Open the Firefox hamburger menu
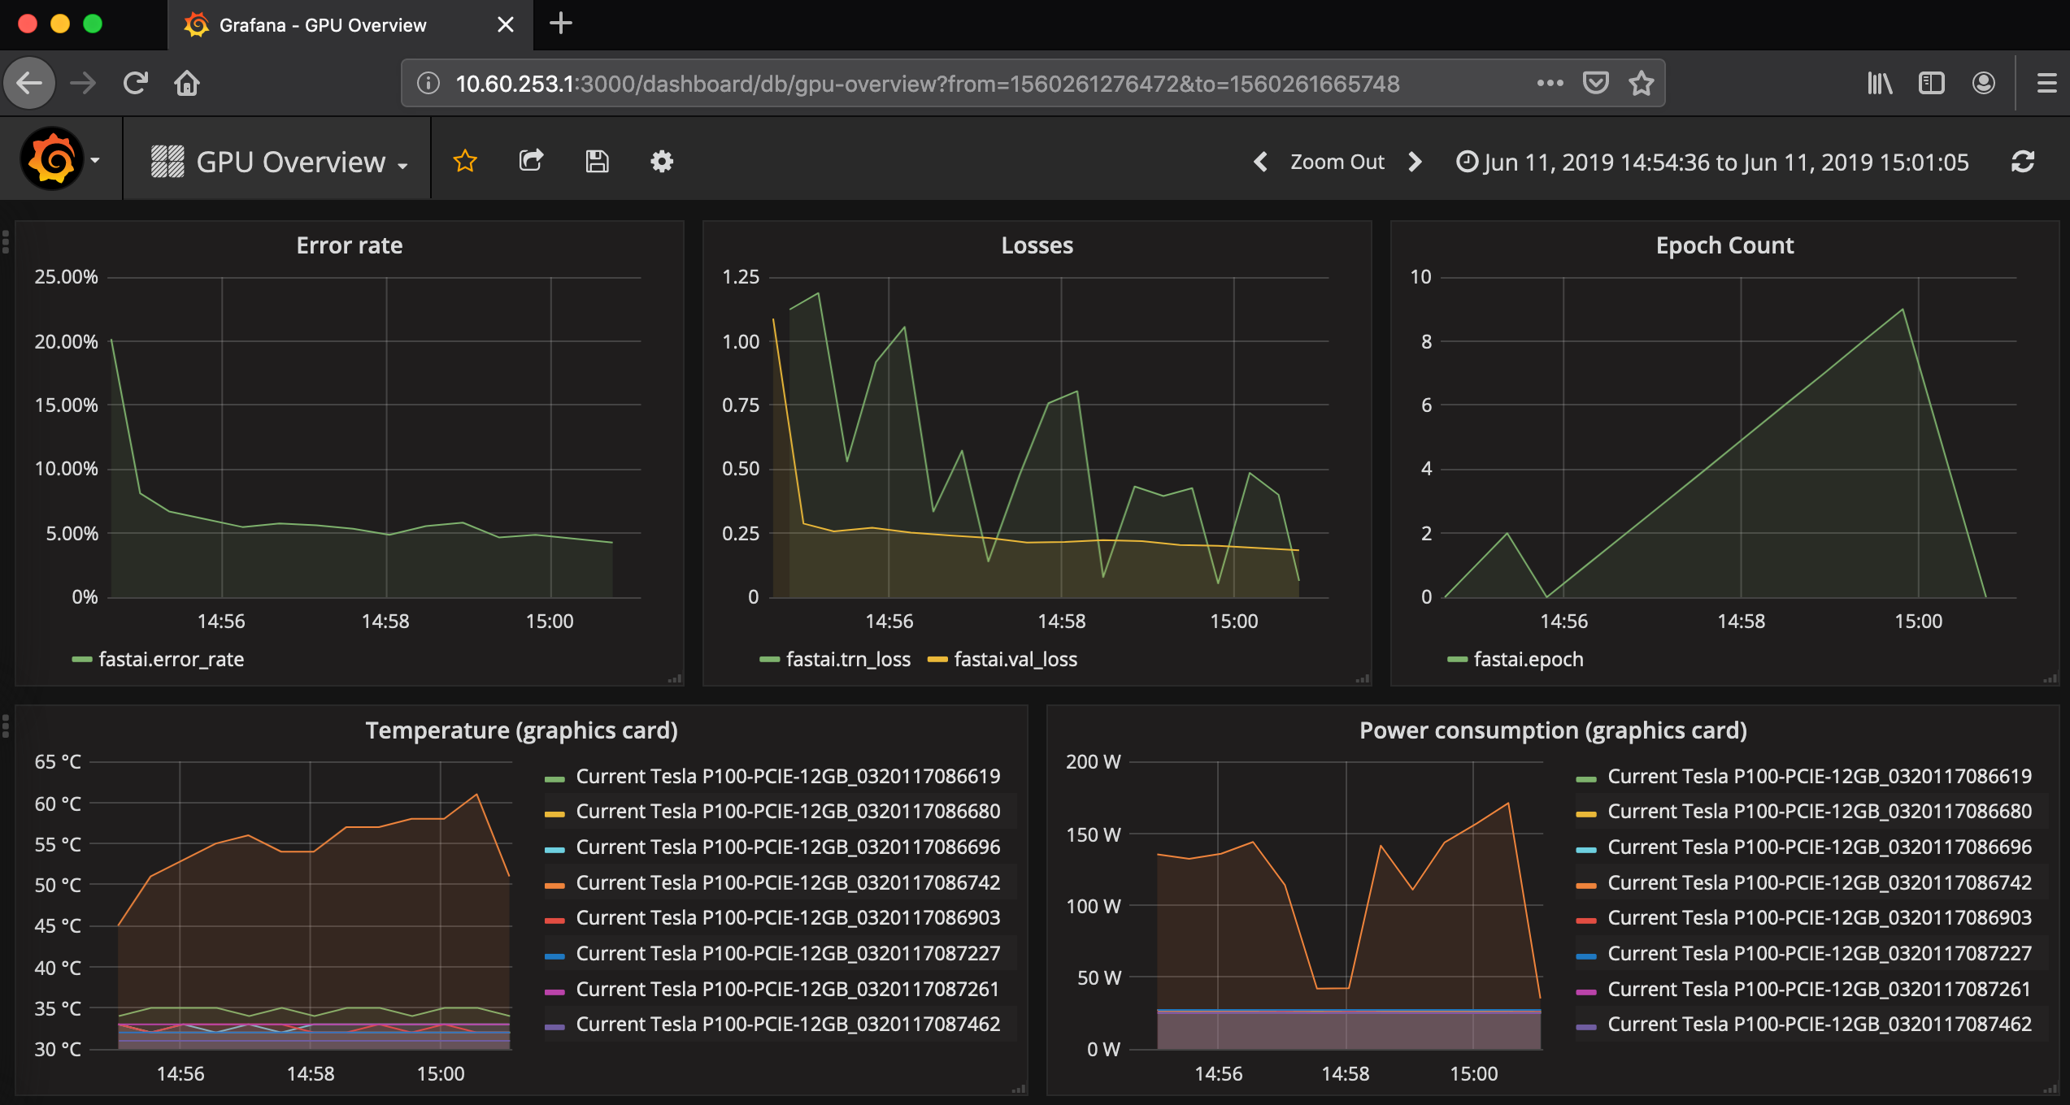 tap(2047, 83)
